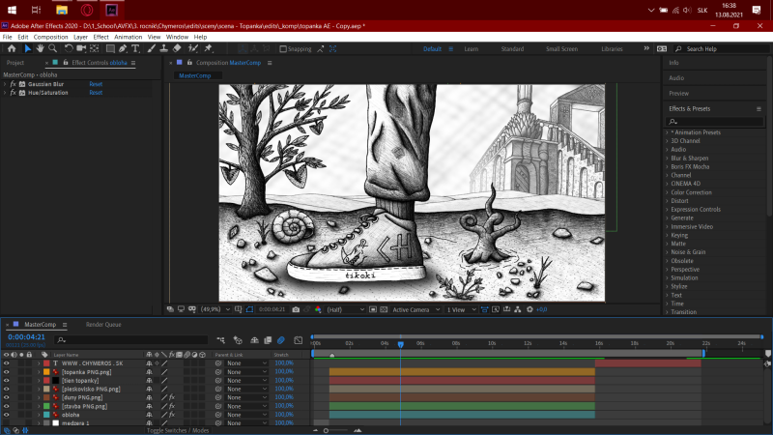The width and height of the screenshot is (773, 435).
Task: Click the timeline zoom slider handle
Action: 326,430
